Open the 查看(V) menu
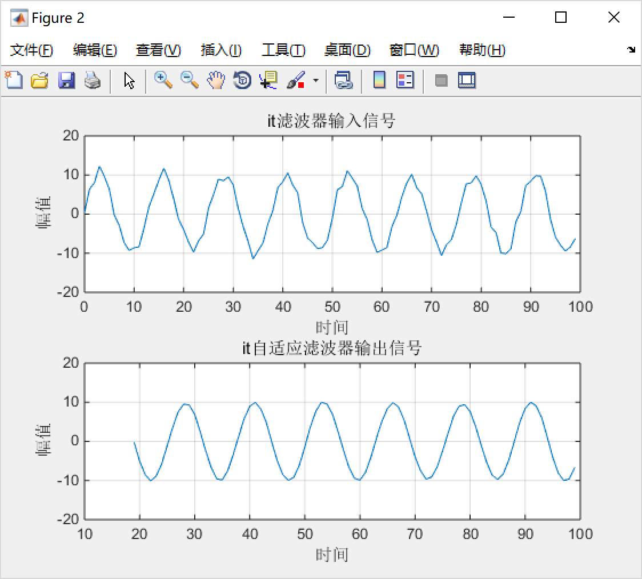642x579 pixels. point(158,50)
